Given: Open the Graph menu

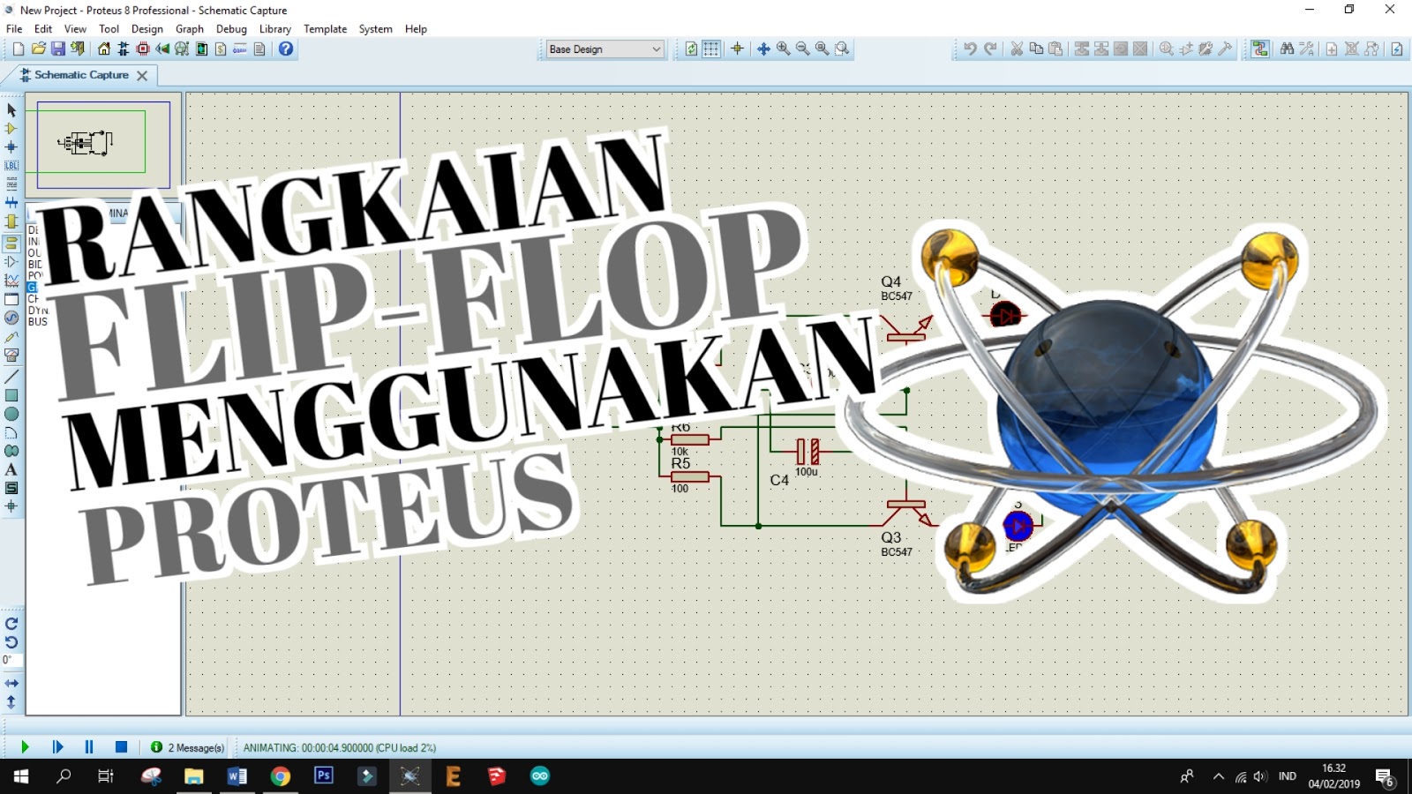Looking at the screenshot, I should click(190, 29).
